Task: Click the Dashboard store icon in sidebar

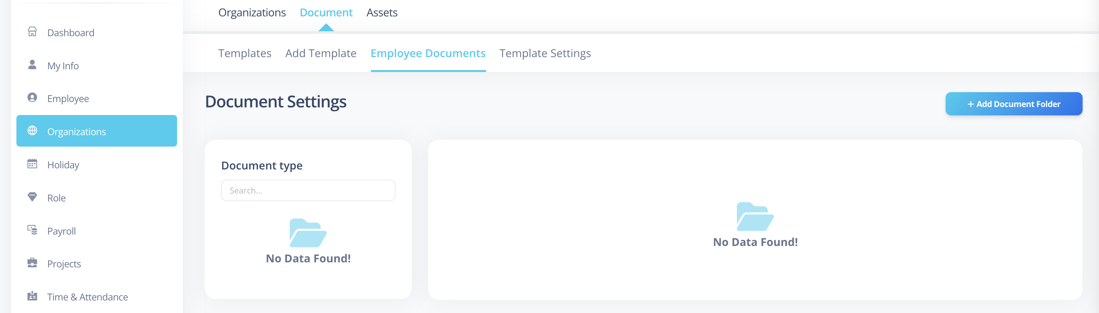Action: [x=32, y=32]
